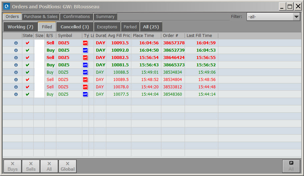Click red state checkmark for order 38657378
Image resolution: width=304 pixels, height=176 pixels.
[28, 43]
